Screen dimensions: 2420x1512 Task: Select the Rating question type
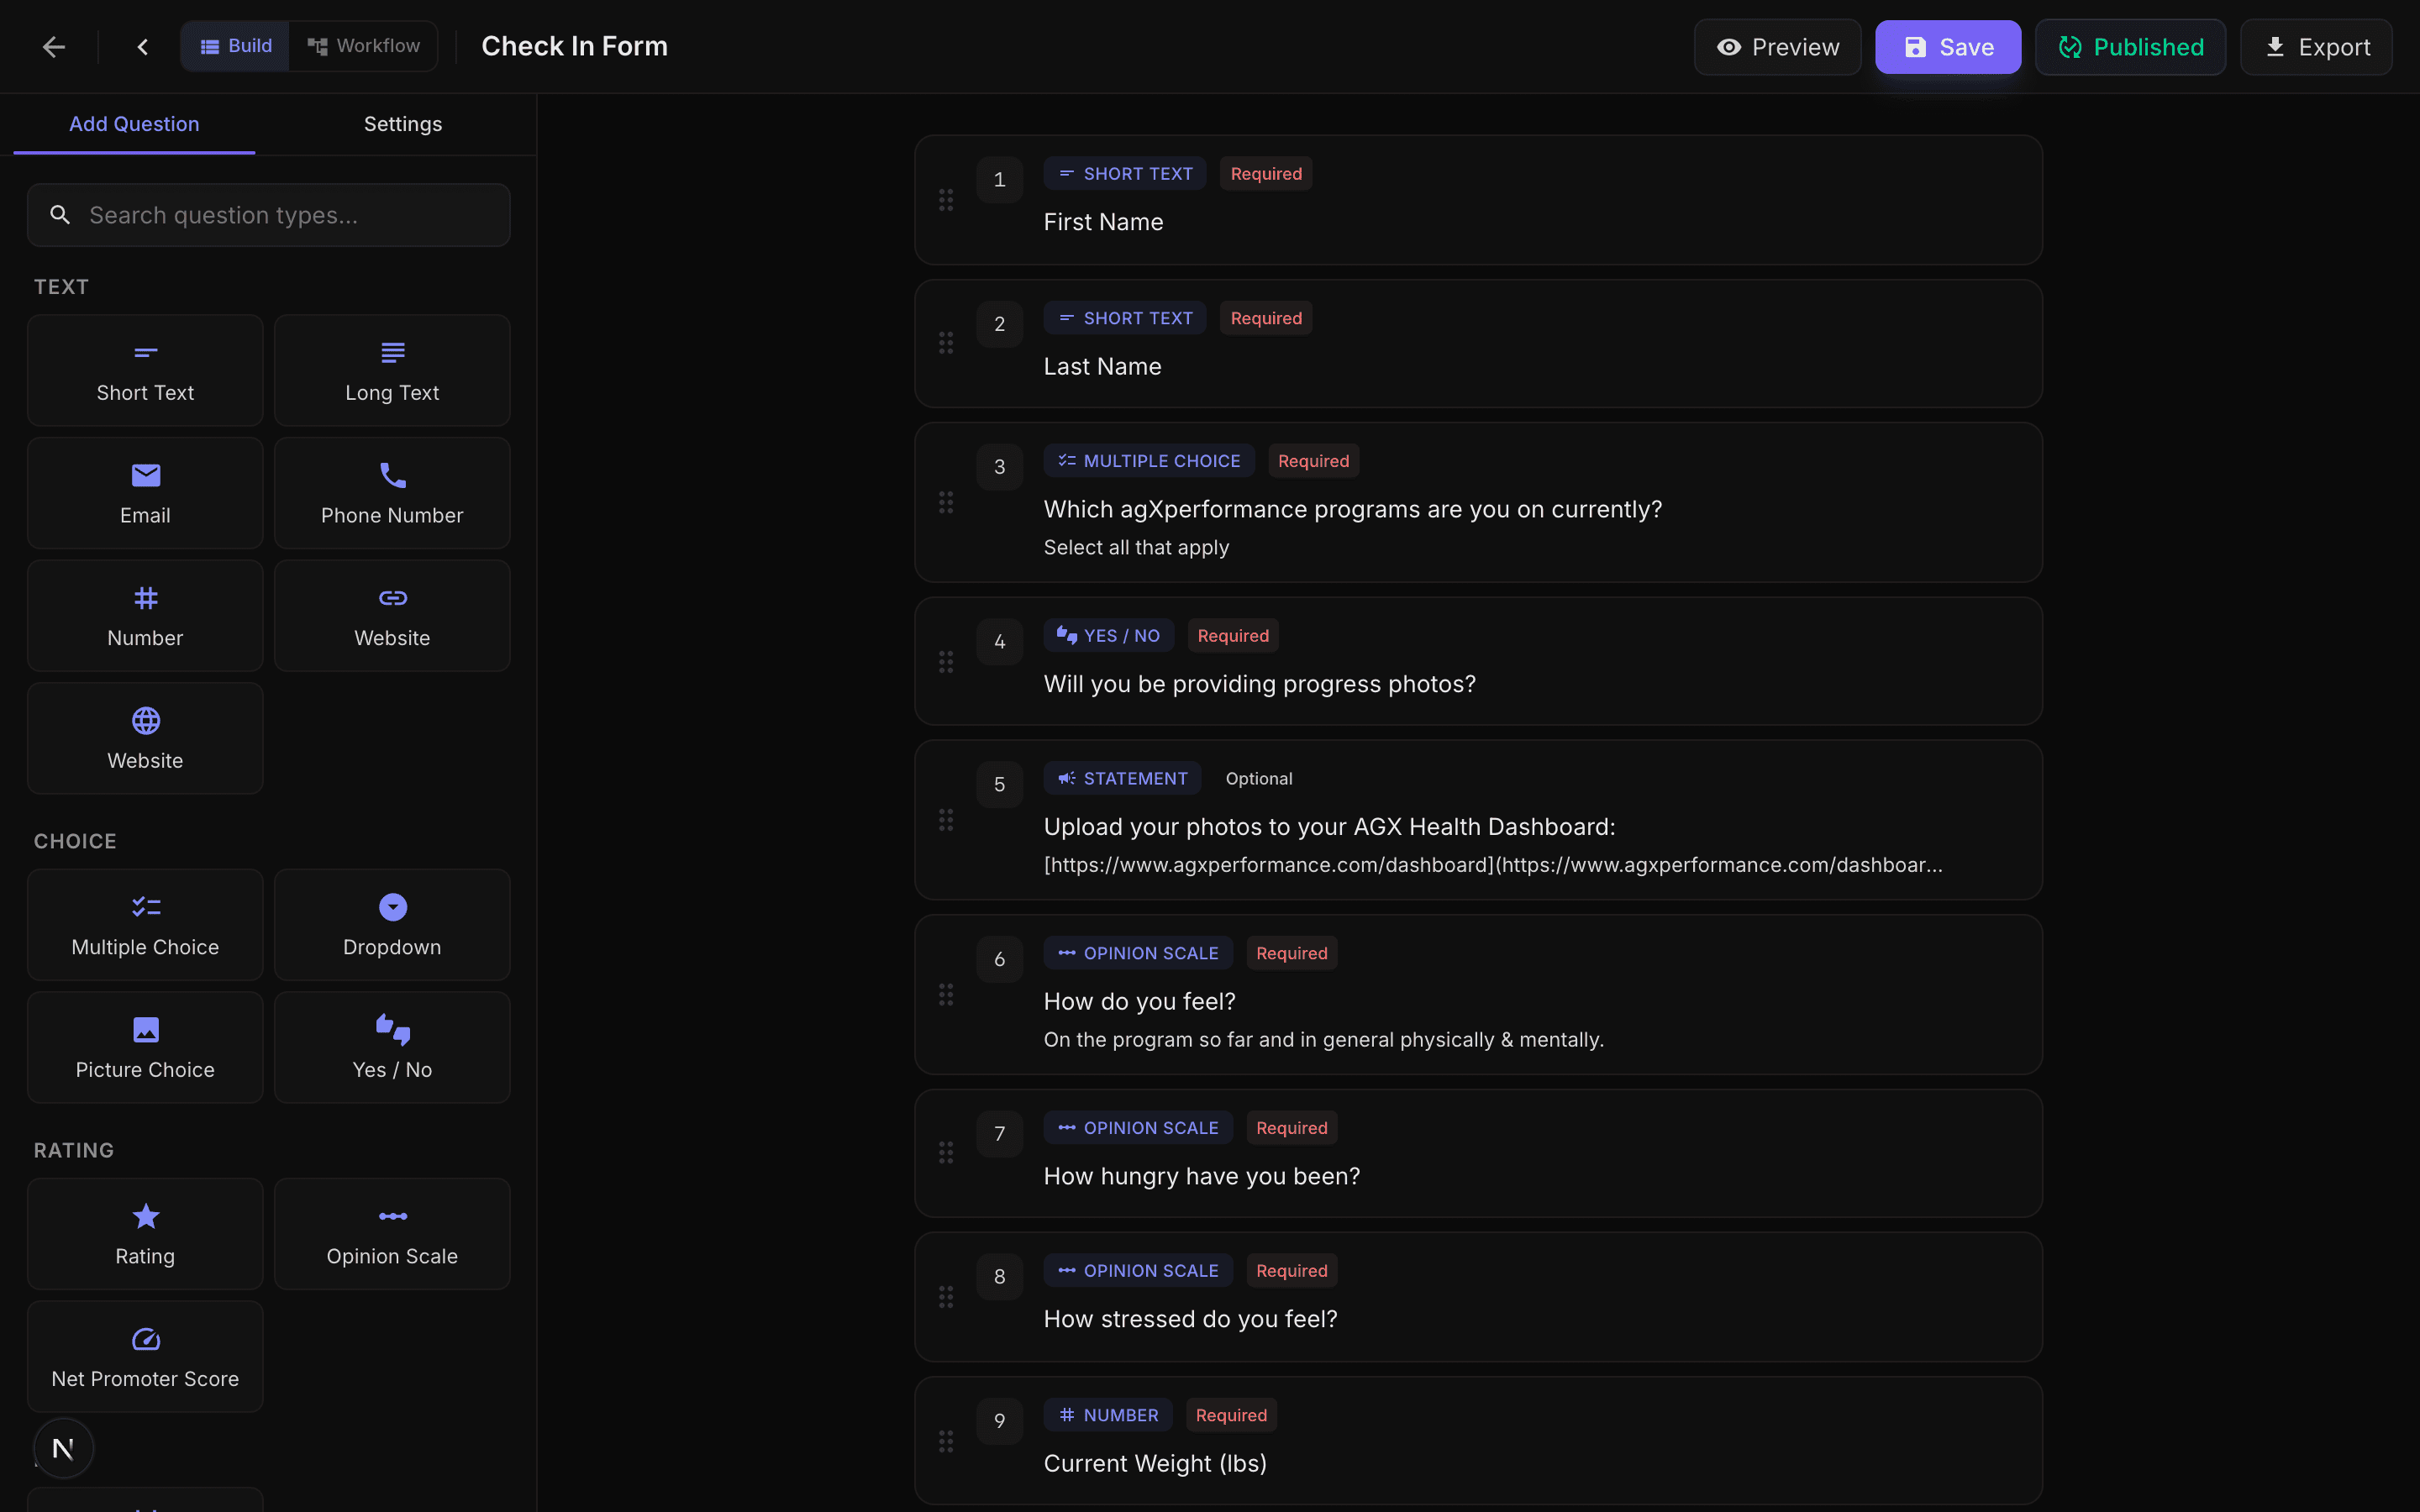pos(145,1233)
